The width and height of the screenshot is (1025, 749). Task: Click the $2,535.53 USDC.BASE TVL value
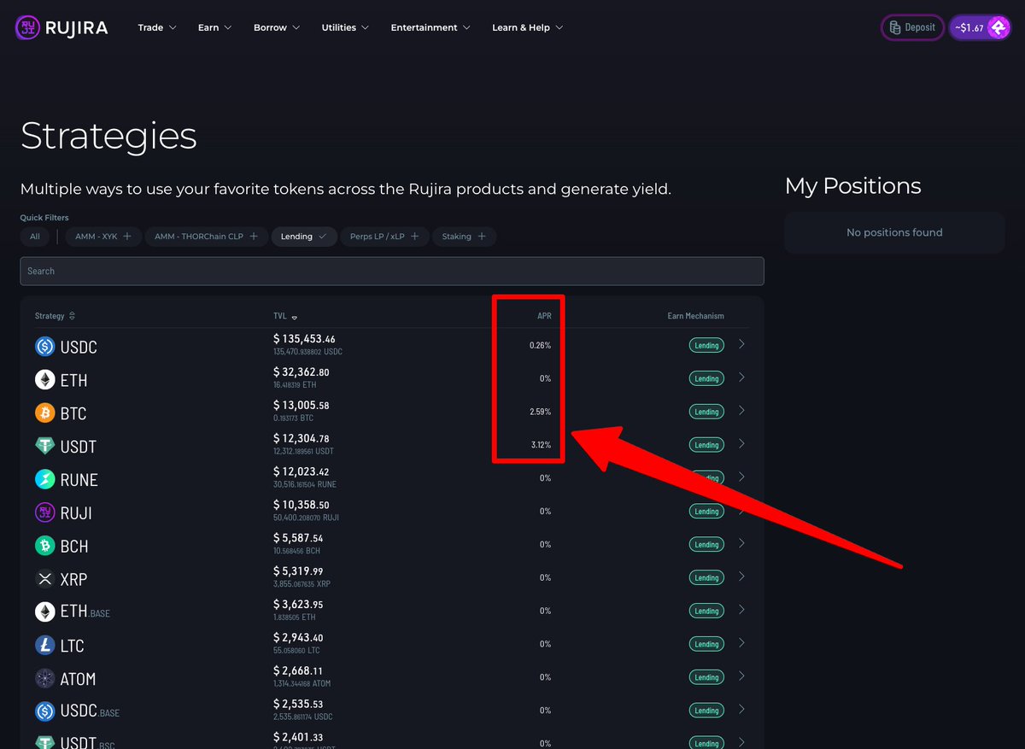pos(298,704)
